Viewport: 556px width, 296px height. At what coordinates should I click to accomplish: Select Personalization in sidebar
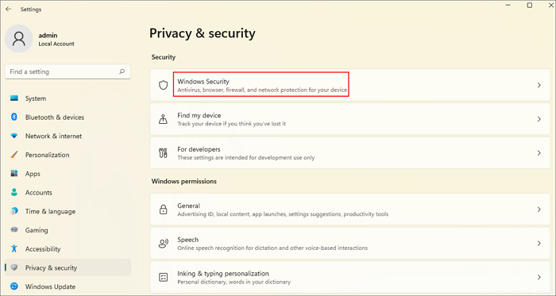click(68, 155)
